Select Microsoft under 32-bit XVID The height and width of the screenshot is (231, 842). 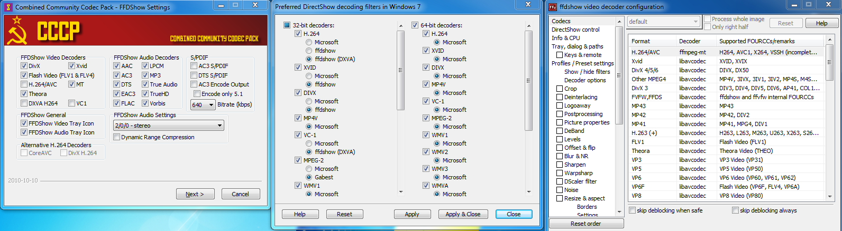point(309,76)
